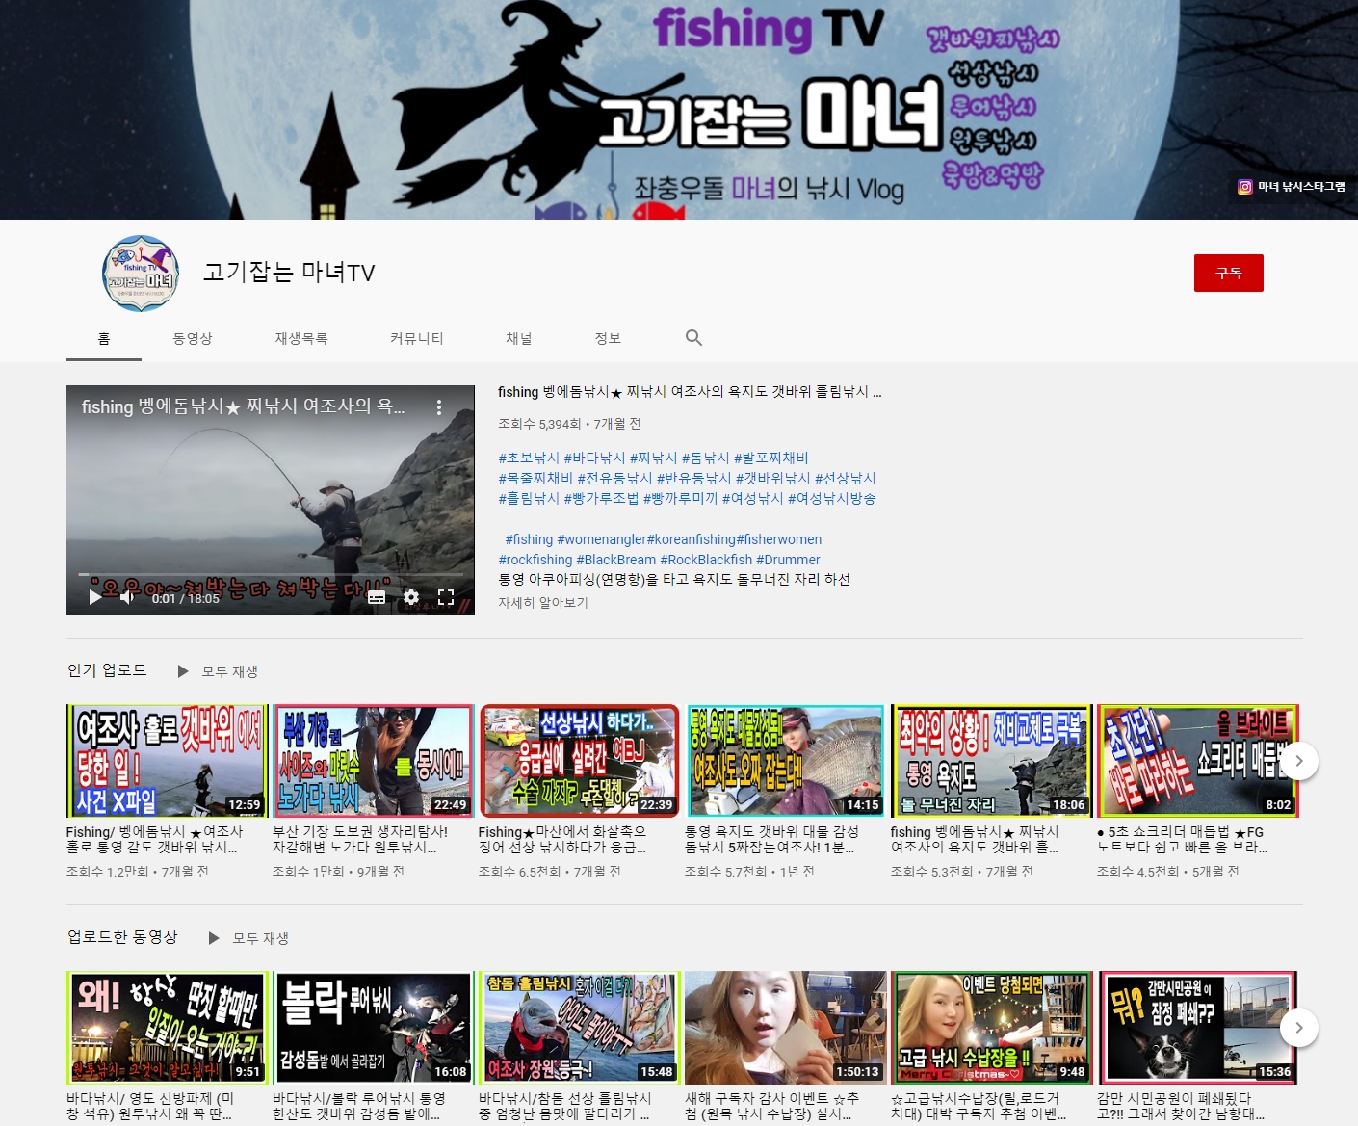Click the #바다낚시 hashtag link
Screen dimensions: 1358x1126
tap(594, 458)
